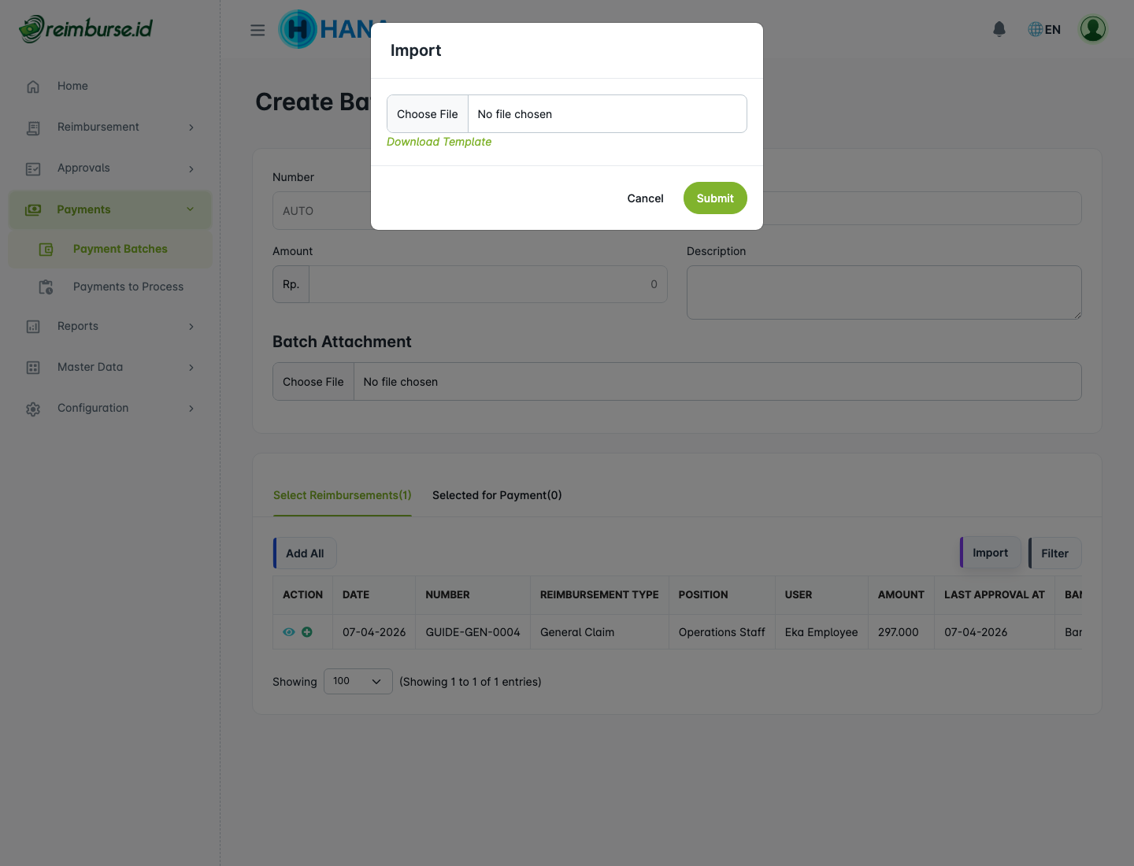The height and width of the screenshot is (866, 1134).
Task: Open notifications via the bell icon
Action: (999, 28)
